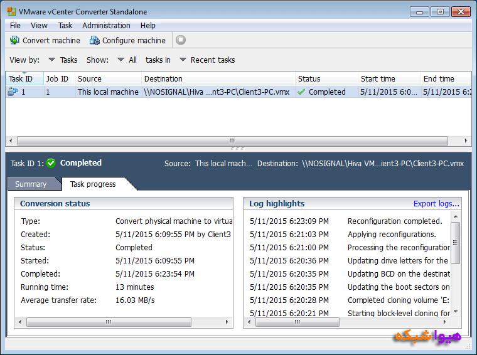This screenshot has width=477, height=355.
Task: Click the 'Processing the reconfiguration' log entry
Action: [x=399, y=247]
